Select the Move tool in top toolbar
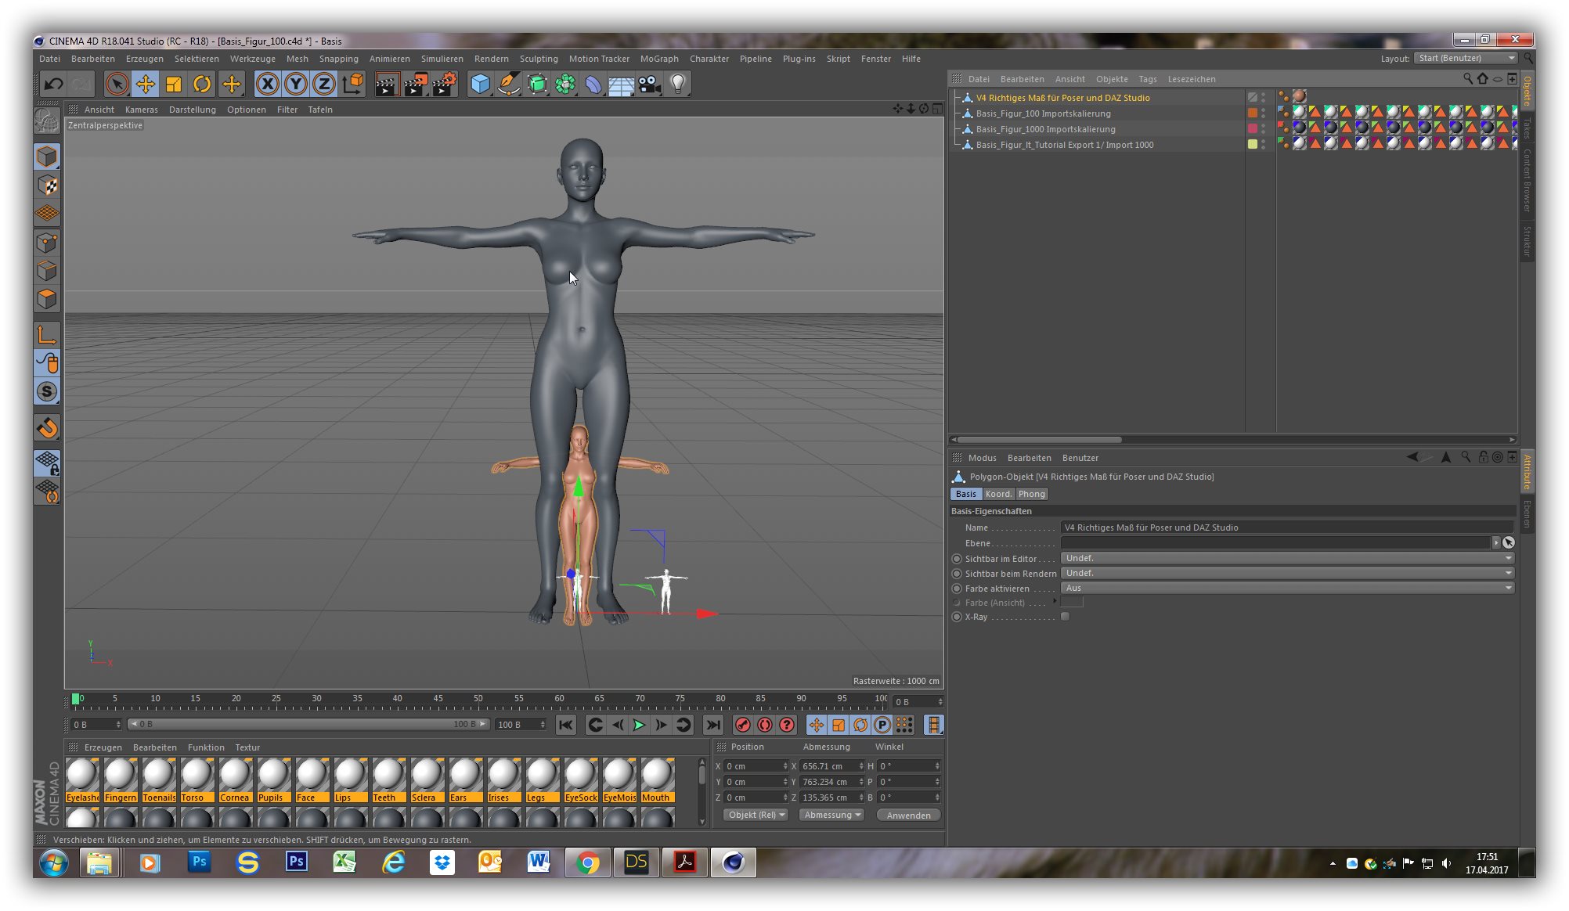 (145, 84)
